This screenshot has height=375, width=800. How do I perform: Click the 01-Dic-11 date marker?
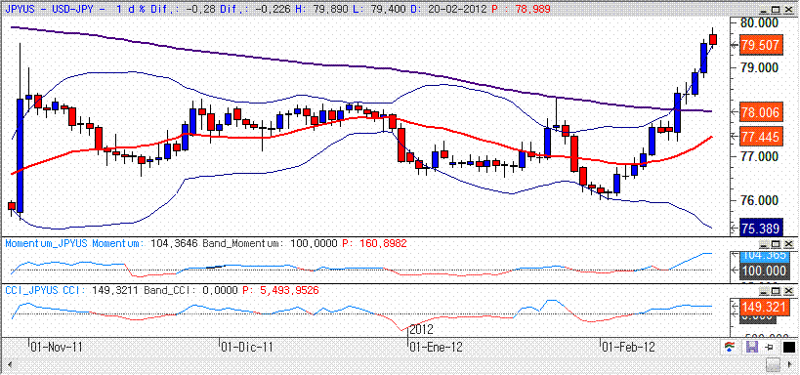click(x=246, y=347)
